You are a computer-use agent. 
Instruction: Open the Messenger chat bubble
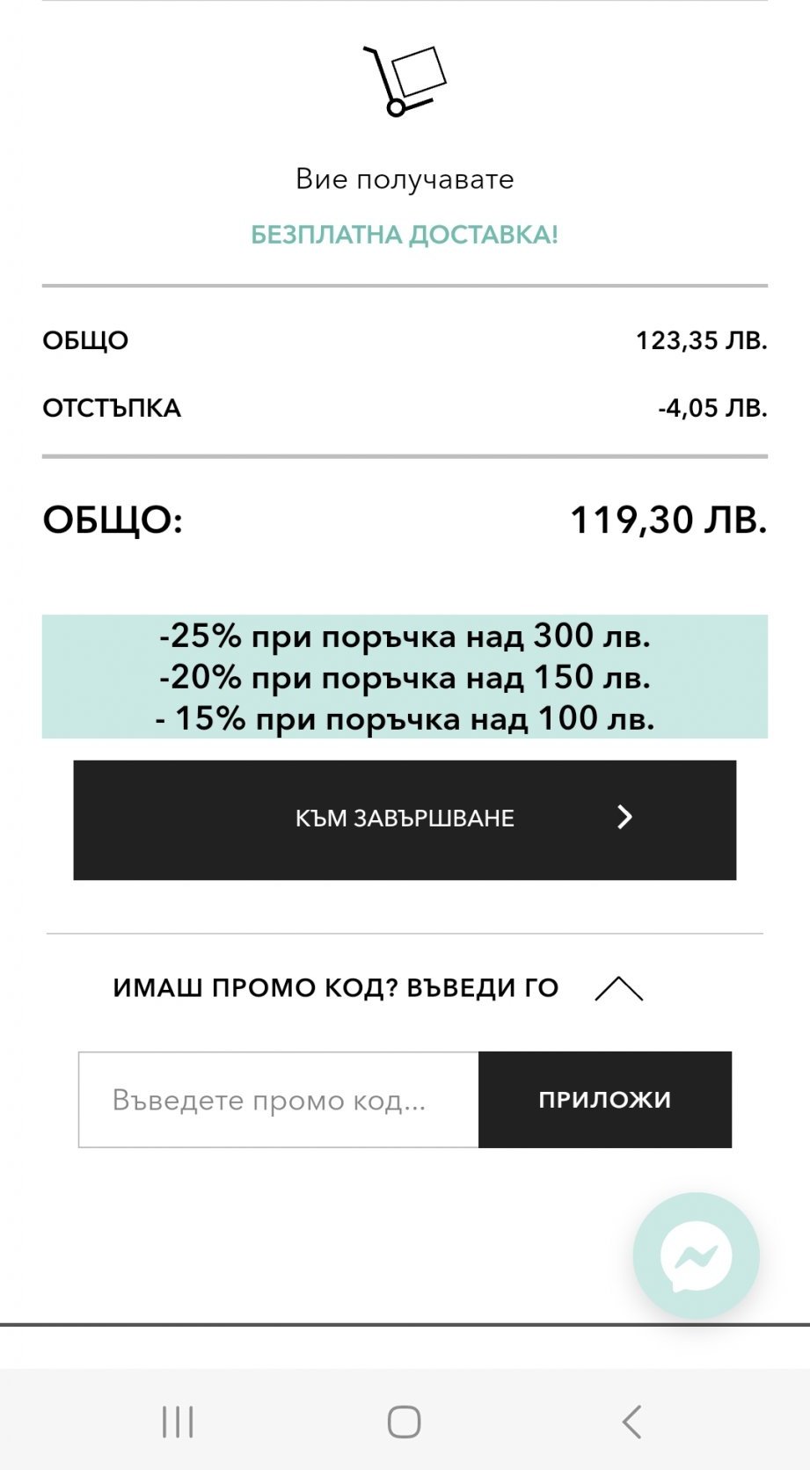click(x=697, y=1255)
